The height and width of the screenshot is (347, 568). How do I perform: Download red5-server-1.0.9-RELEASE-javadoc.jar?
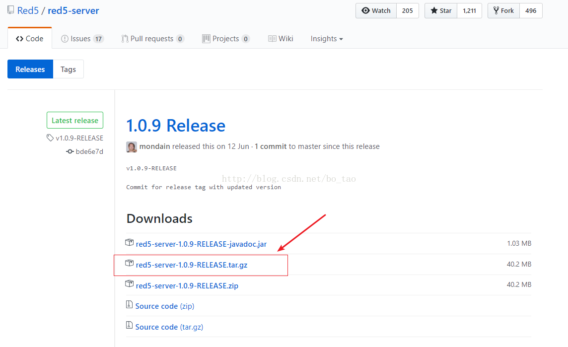pos(201,244)
